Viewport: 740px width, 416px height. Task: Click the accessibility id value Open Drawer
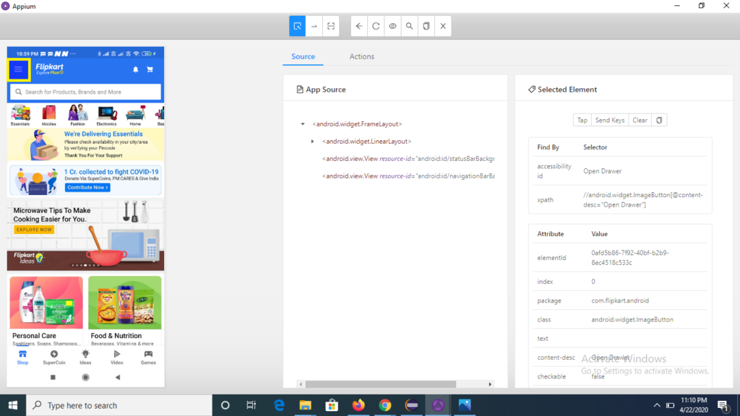[x=602, y=171]
